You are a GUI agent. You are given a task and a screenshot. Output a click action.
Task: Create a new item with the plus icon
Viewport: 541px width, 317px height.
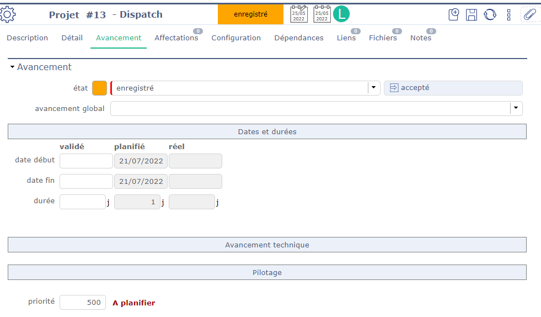[453, 14]
